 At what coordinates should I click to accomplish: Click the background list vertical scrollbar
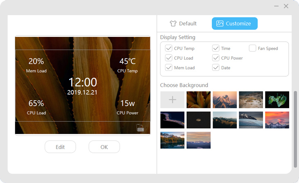[295, 129]
